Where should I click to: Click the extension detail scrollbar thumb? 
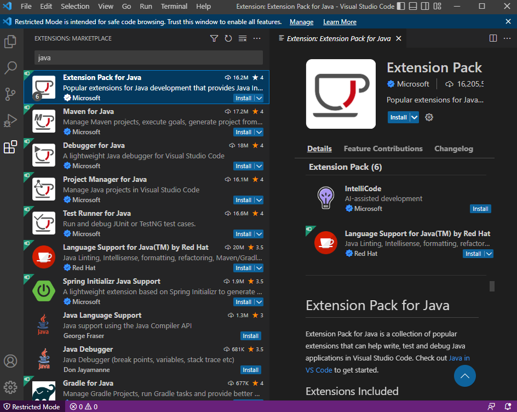(492, 286)
